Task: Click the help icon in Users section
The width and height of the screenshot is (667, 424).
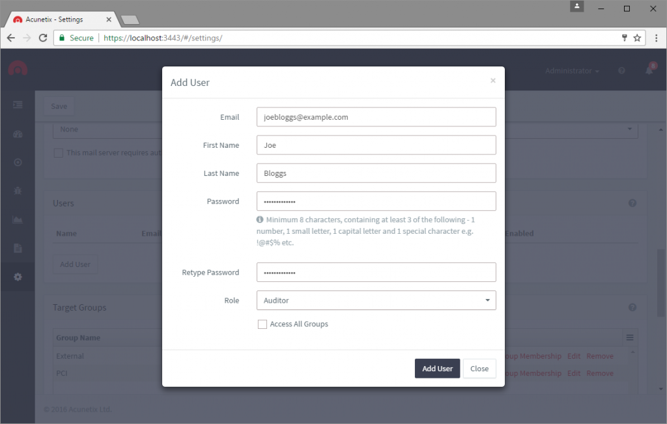Action: tap(632, 203)
